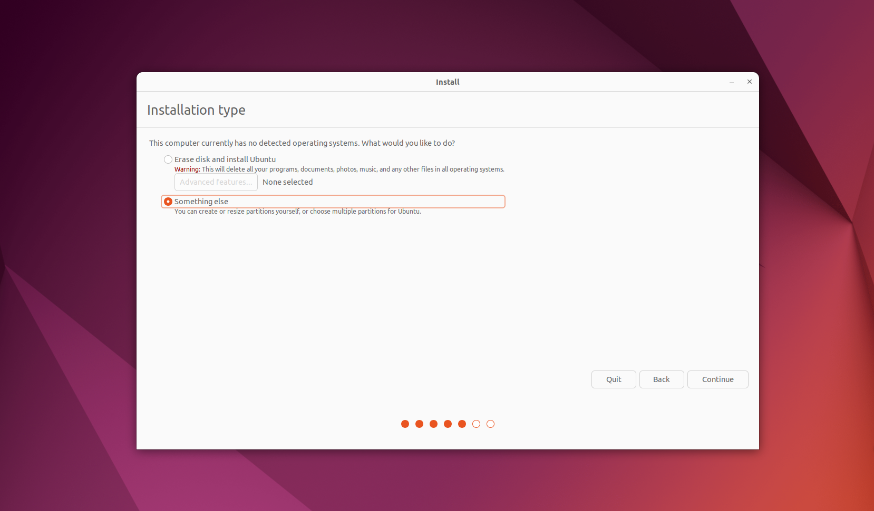Go back to the previous install step
The height and width of the screenshot is (511, 874).
662,379
